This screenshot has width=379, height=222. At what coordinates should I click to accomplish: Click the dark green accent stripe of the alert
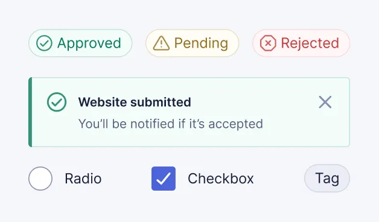30,112
